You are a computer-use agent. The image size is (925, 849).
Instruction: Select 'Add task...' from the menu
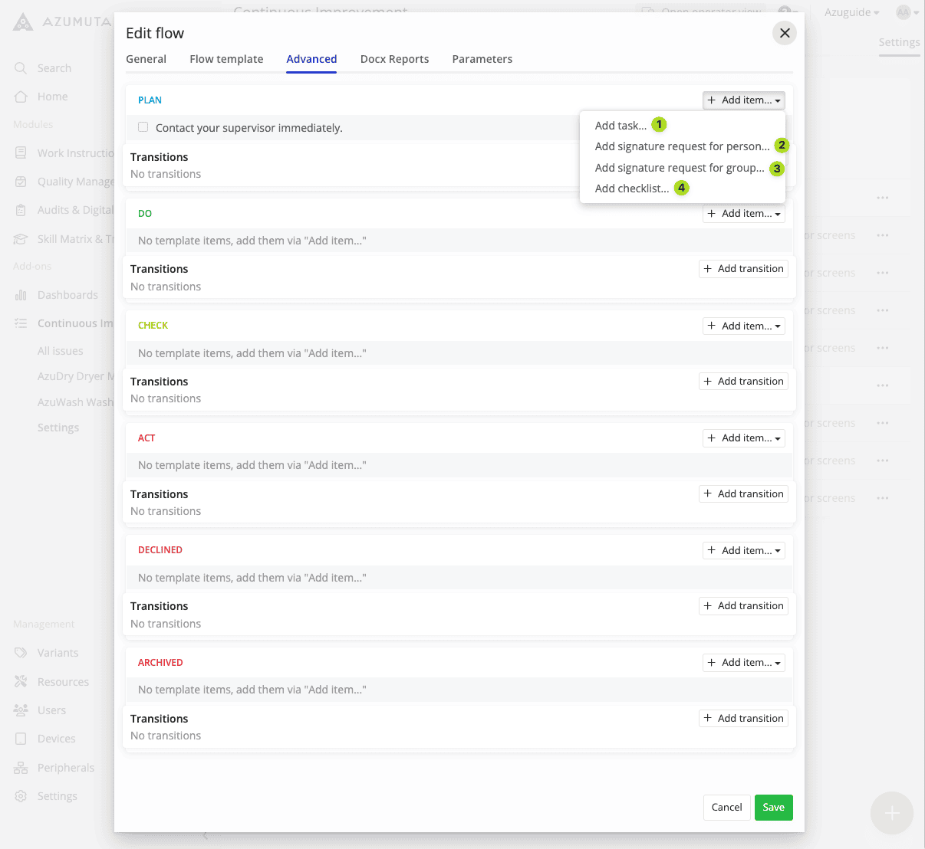[x=621, y=126]
